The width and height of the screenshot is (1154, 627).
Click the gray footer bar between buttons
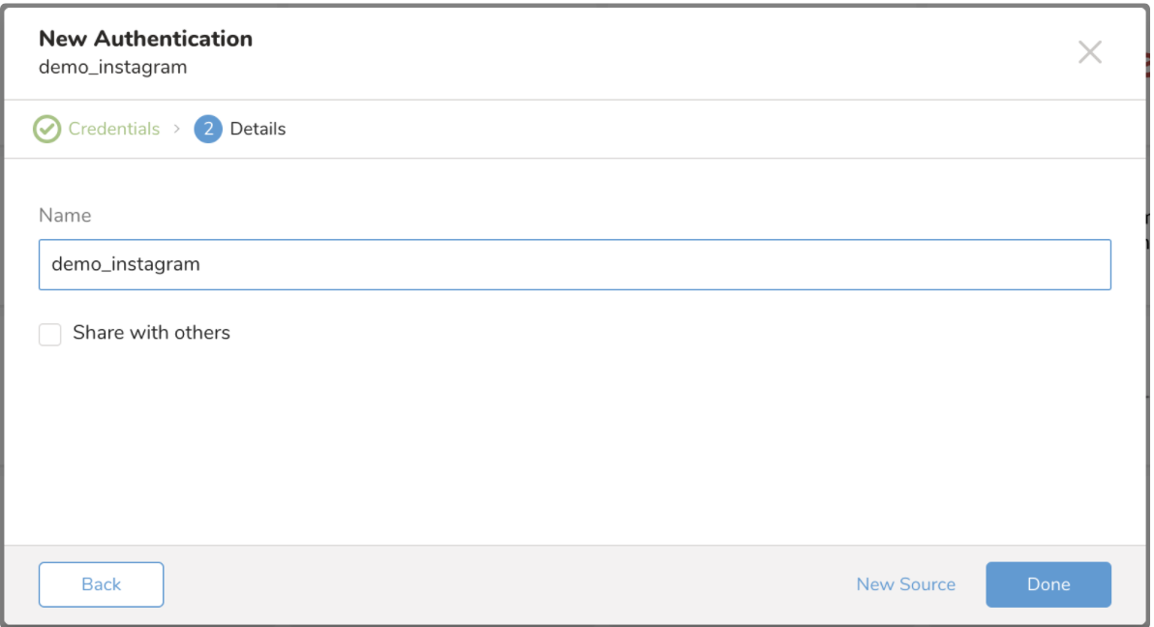(x=503, y=584)
